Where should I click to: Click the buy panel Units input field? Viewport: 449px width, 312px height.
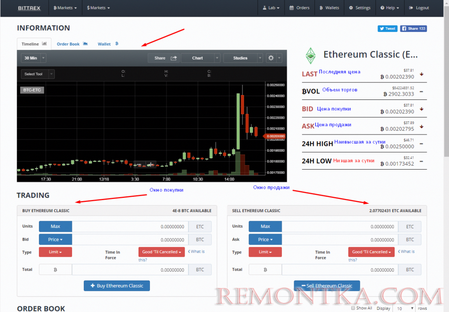[130, 227]
